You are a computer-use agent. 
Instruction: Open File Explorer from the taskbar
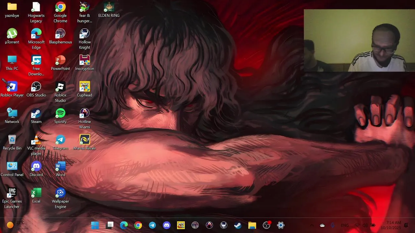pyautogui.click(x=252, y=225)
